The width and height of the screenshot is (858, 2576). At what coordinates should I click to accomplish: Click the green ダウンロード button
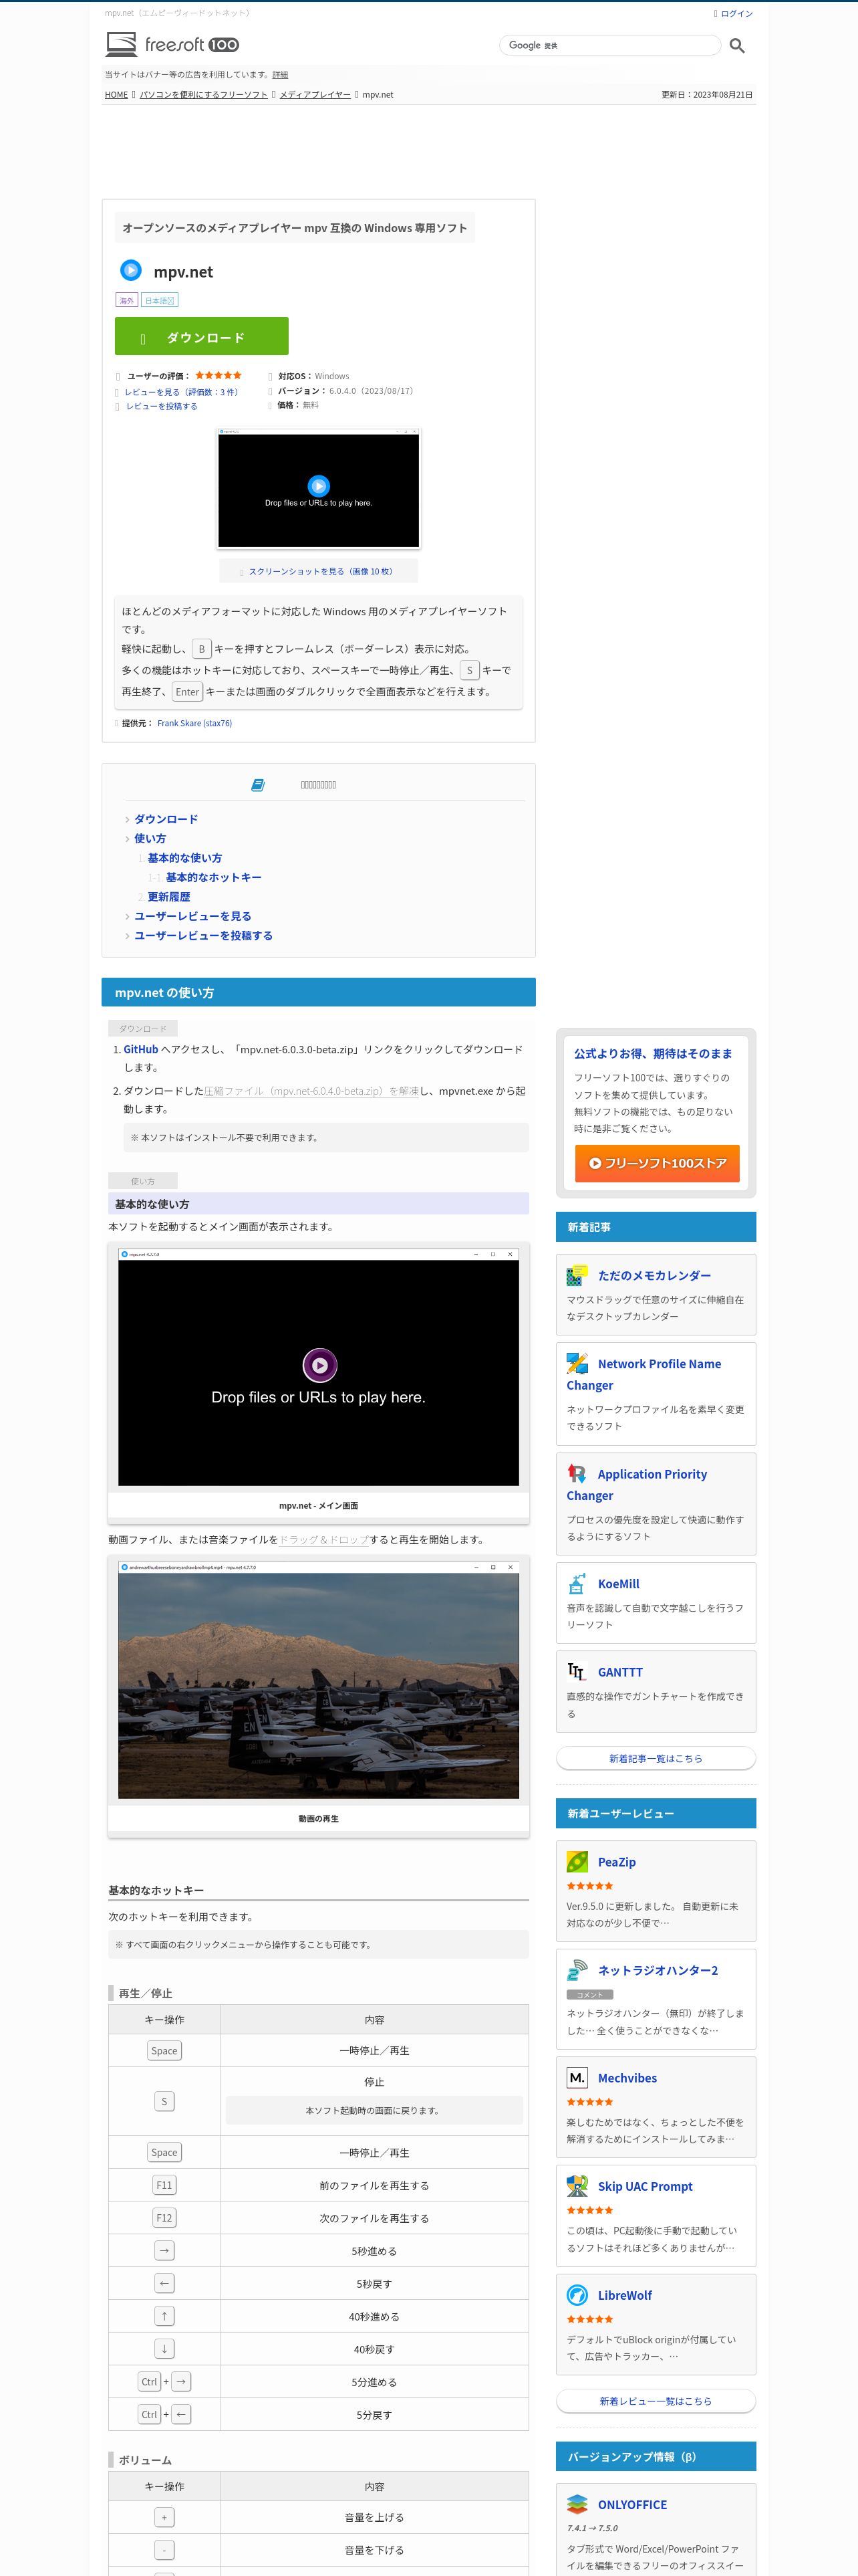202,336
